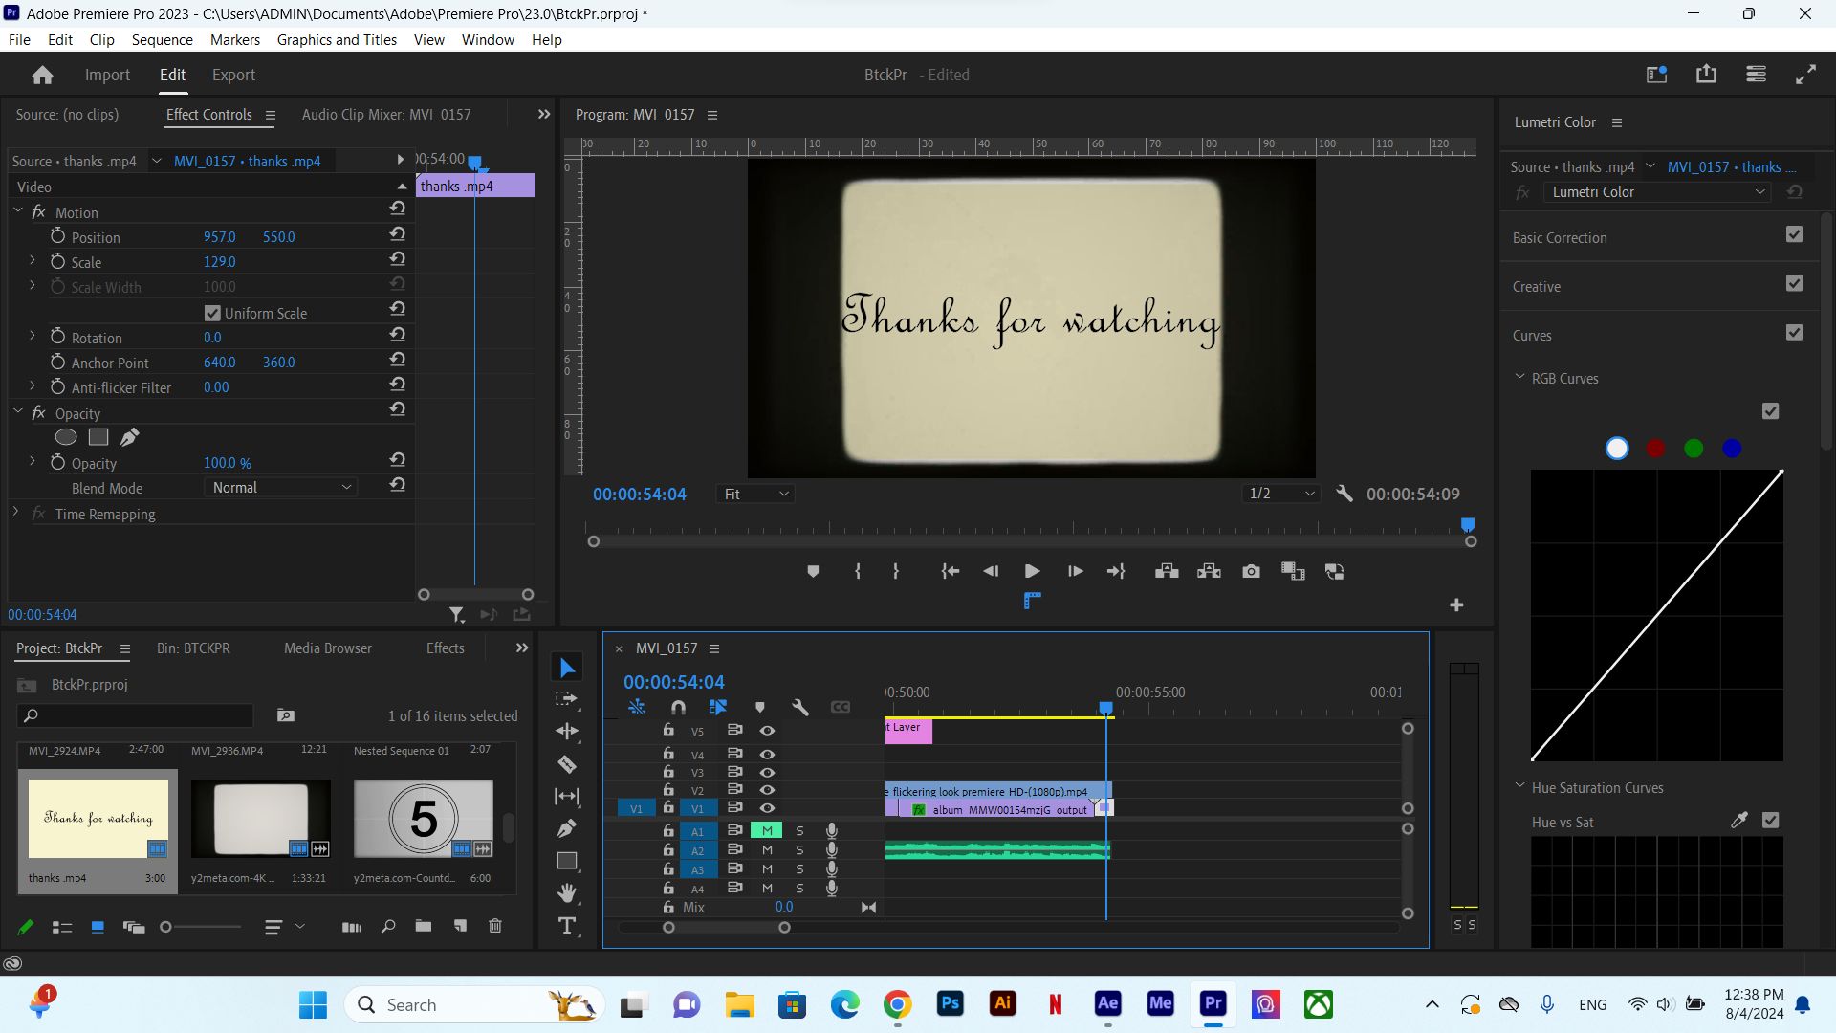Click the Home icon
The width and height of the screenshot is (1836, 1033).
42,75
